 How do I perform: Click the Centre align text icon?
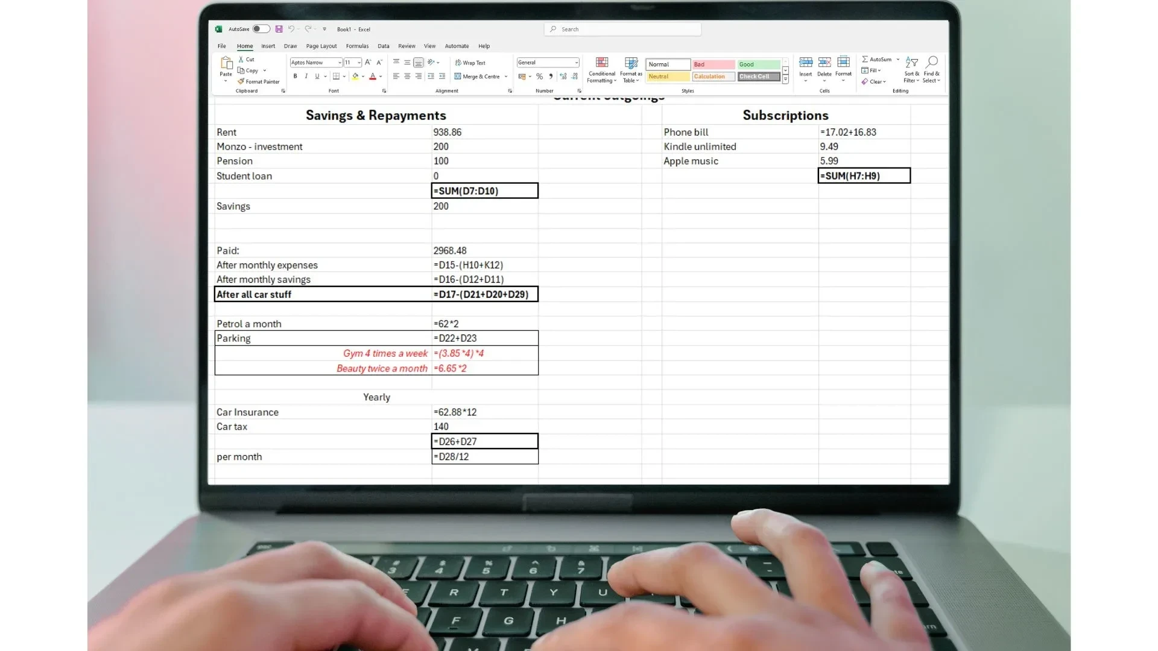[407, 77]
